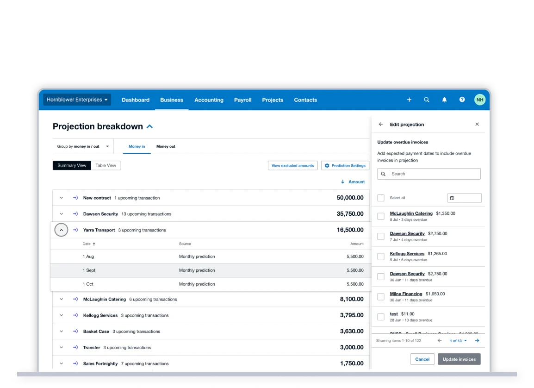Open the Contacts menu

point(305,100)
